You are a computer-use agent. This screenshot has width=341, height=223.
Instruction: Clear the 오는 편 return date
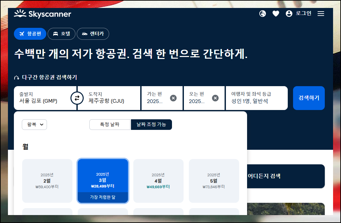(x=215, y=98)
